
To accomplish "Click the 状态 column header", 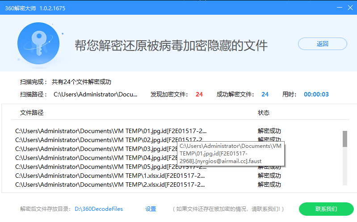I will point(264,113).
